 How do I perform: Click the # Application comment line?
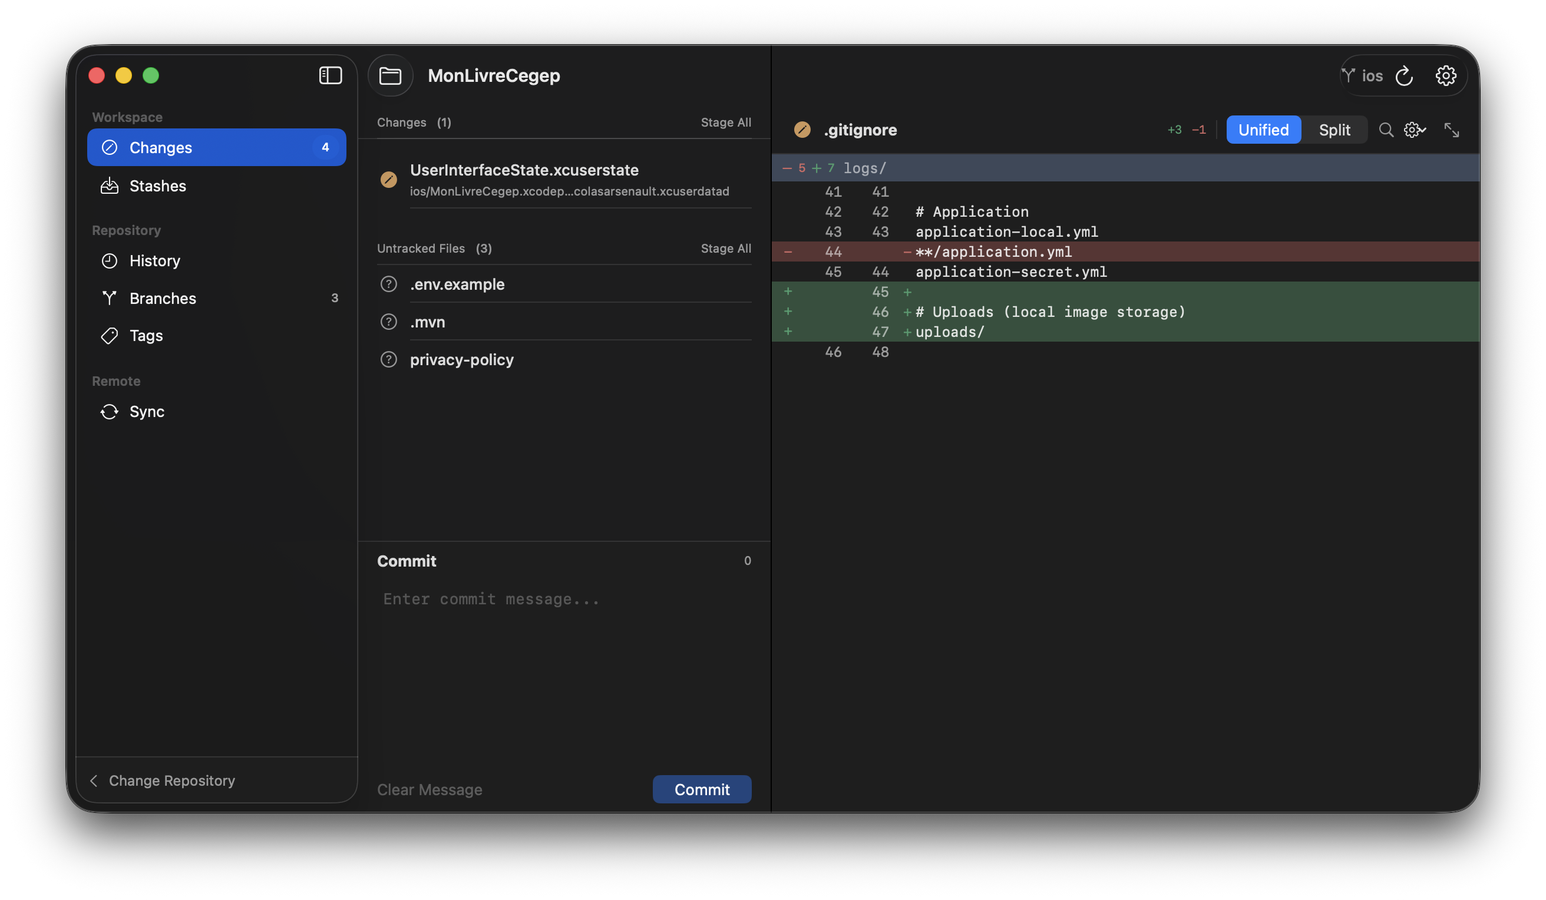1125,211
